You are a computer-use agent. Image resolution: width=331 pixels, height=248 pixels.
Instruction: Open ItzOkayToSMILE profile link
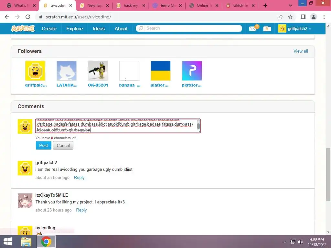click(52, 195)
